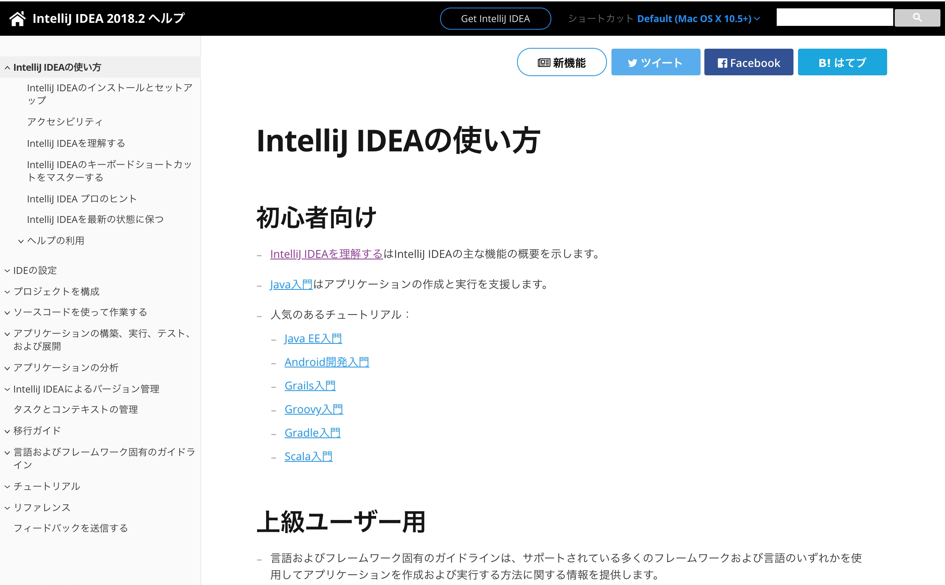This screenshot has height=585, width=945.
Task: Click the search magnifier button
Action: click(917, 18)
